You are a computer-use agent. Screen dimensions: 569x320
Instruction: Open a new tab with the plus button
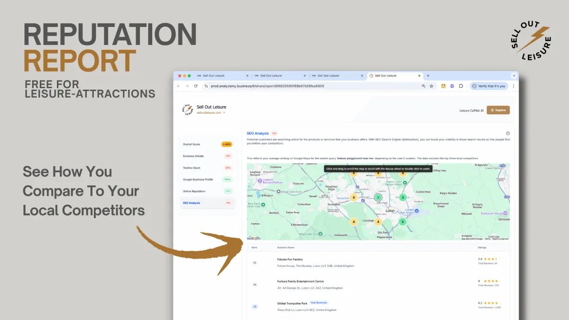(428, 75)
